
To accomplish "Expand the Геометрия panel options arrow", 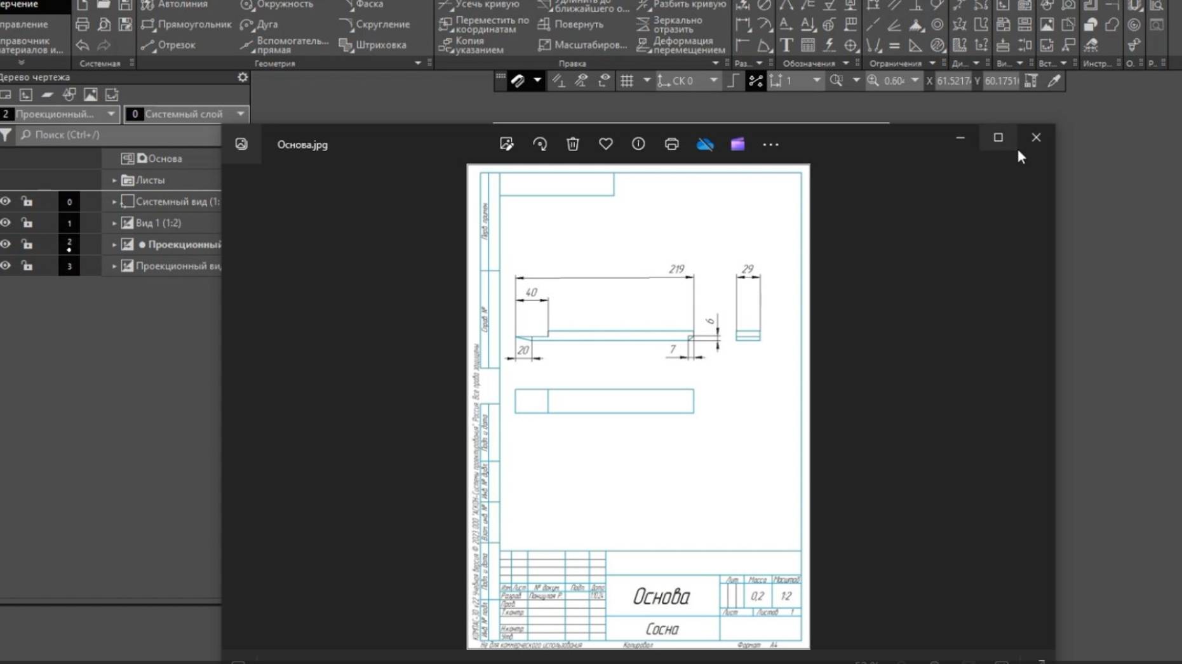I will click(x=418, y=63).
